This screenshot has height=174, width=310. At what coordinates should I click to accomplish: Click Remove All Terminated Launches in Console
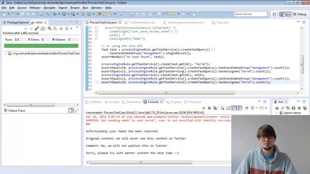click(215, 108)
